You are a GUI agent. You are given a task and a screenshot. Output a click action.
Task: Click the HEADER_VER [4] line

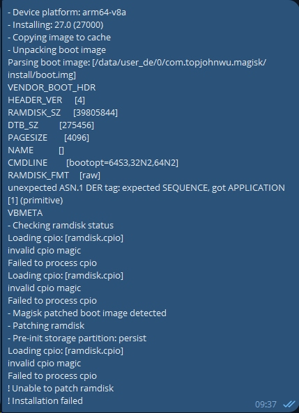(x=47, y=100)
